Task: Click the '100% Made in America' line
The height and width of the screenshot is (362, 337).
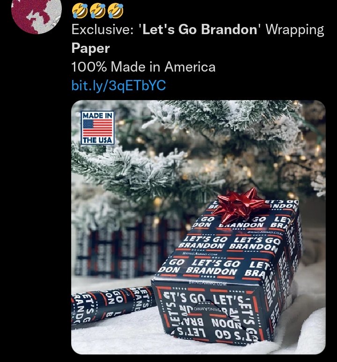Action: pyautogui.click(x=143, y=67)
